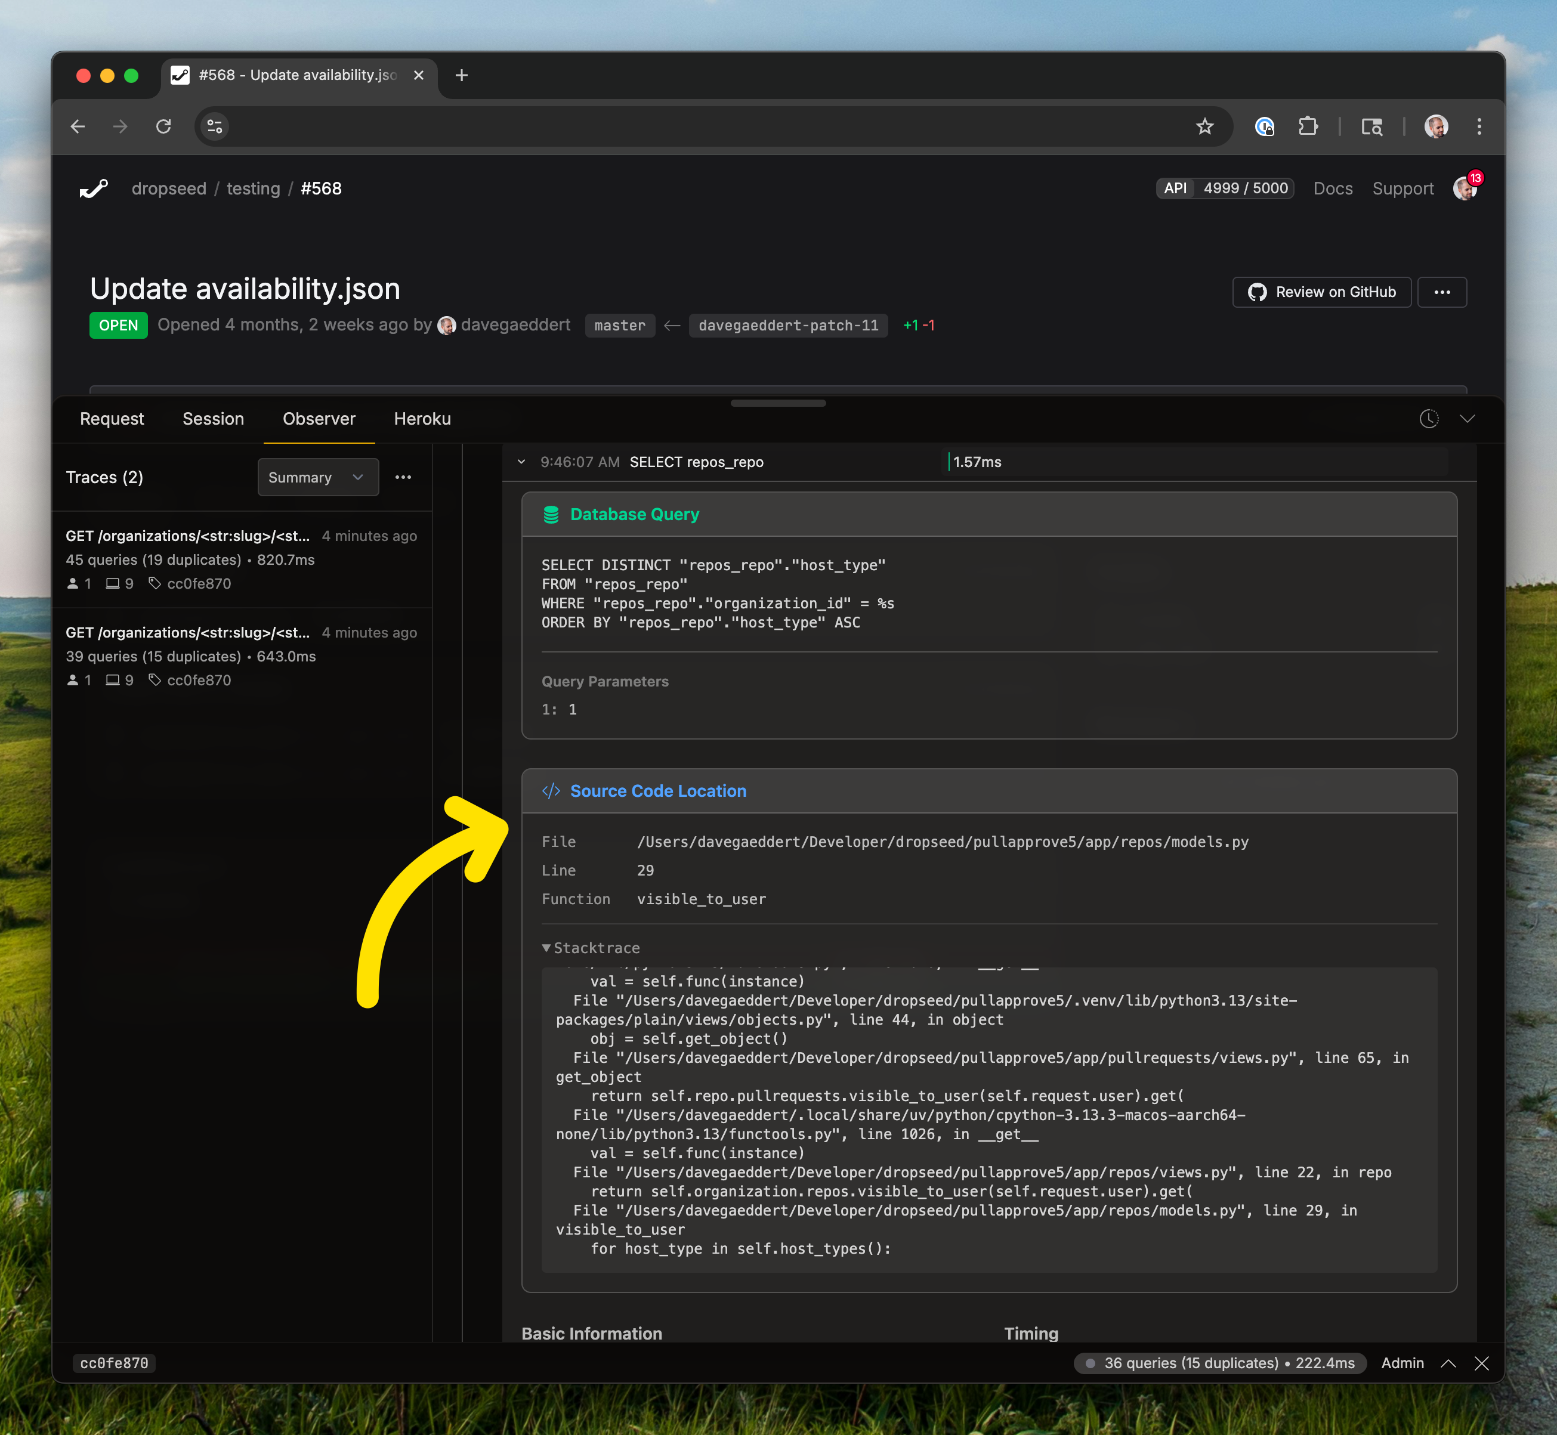Click the clock history icon in toolbar

point(1429,419)
